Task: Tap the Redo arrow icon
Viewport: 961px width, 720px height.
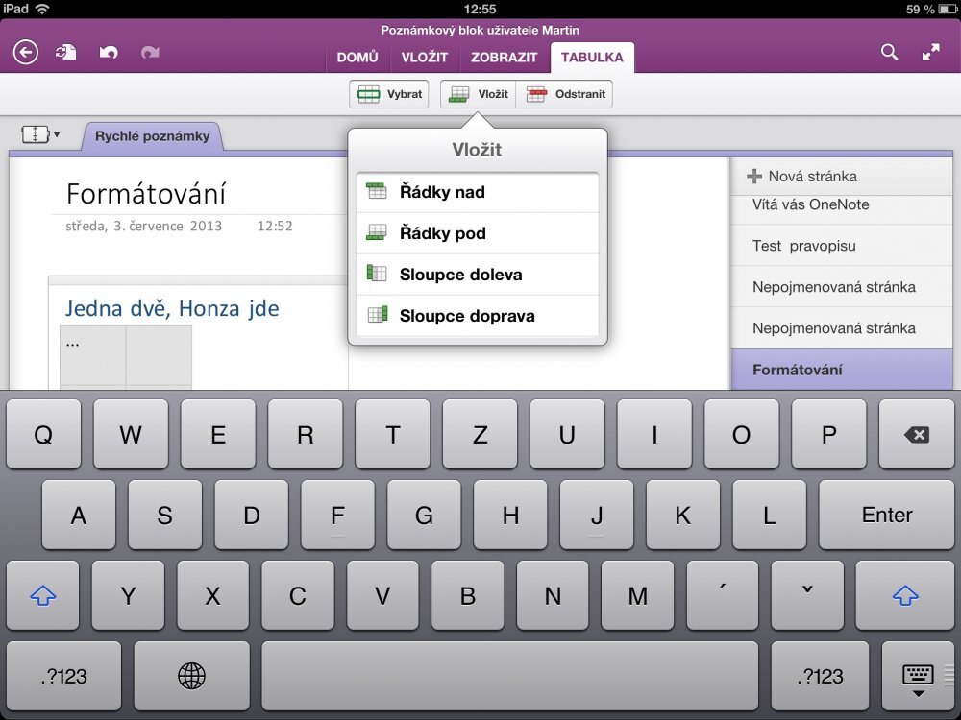Action: click(x=150, y=52)
